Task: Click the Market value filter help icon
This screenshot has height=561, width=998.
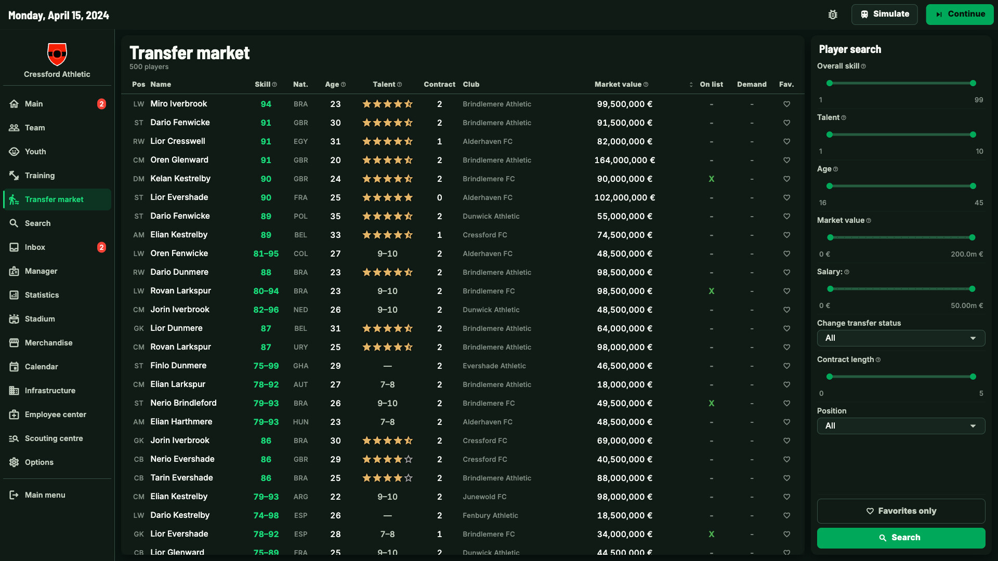Action: coord(869,221)
